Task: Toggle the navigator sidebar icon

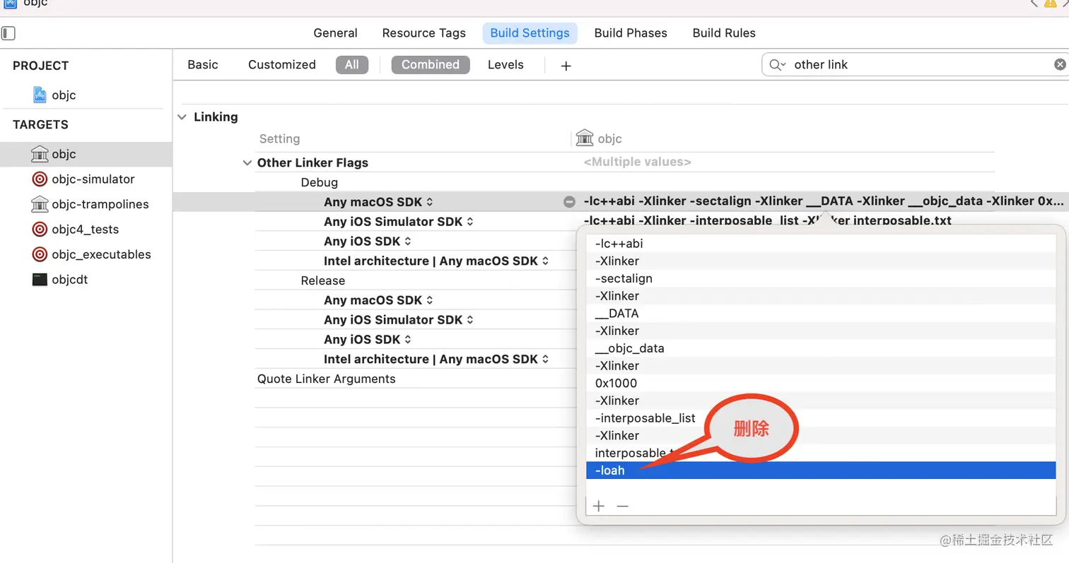Action: [8, 33]
